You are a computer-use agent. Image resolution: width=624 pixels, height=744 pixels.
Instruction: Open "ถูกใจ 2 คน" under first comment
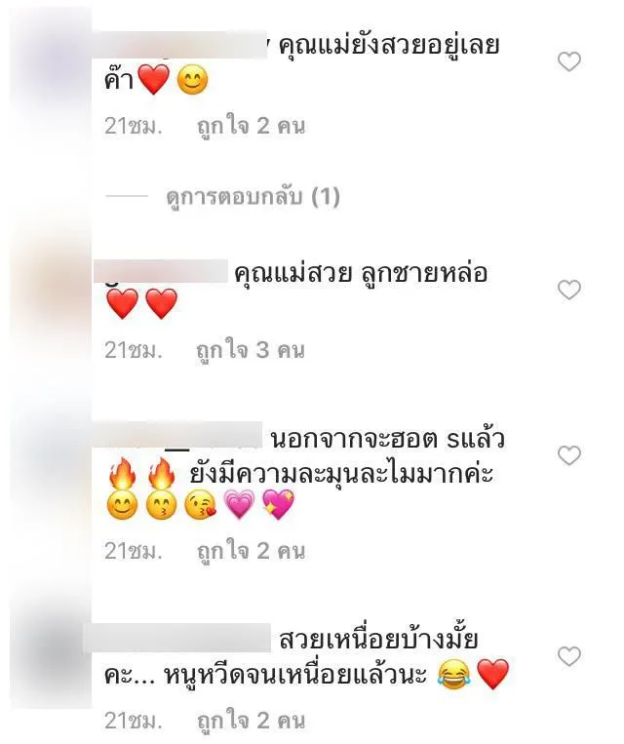coord(251,126)
